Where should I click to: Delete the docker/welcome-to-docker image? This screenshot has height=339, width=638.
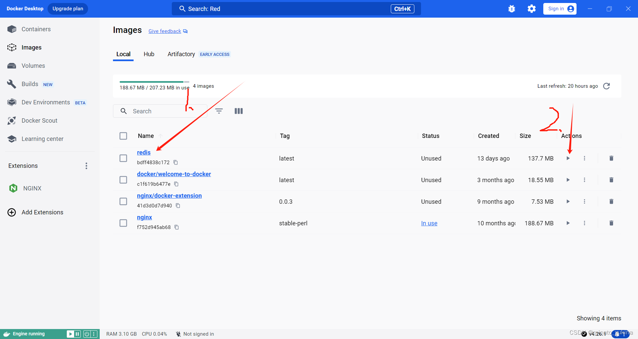click(x=611, y=180)
